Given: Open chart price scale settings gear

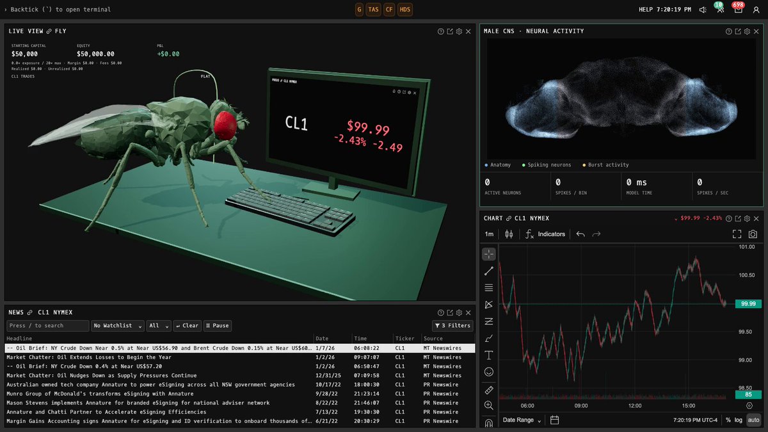Looking at the screenshot, I should click(749, 405).
